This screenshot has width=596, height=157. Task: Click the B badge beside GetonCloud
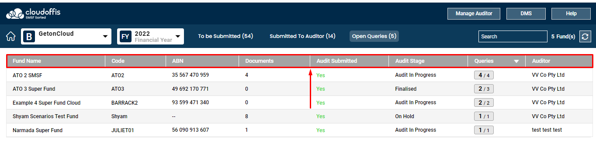[x=29, y=37]
